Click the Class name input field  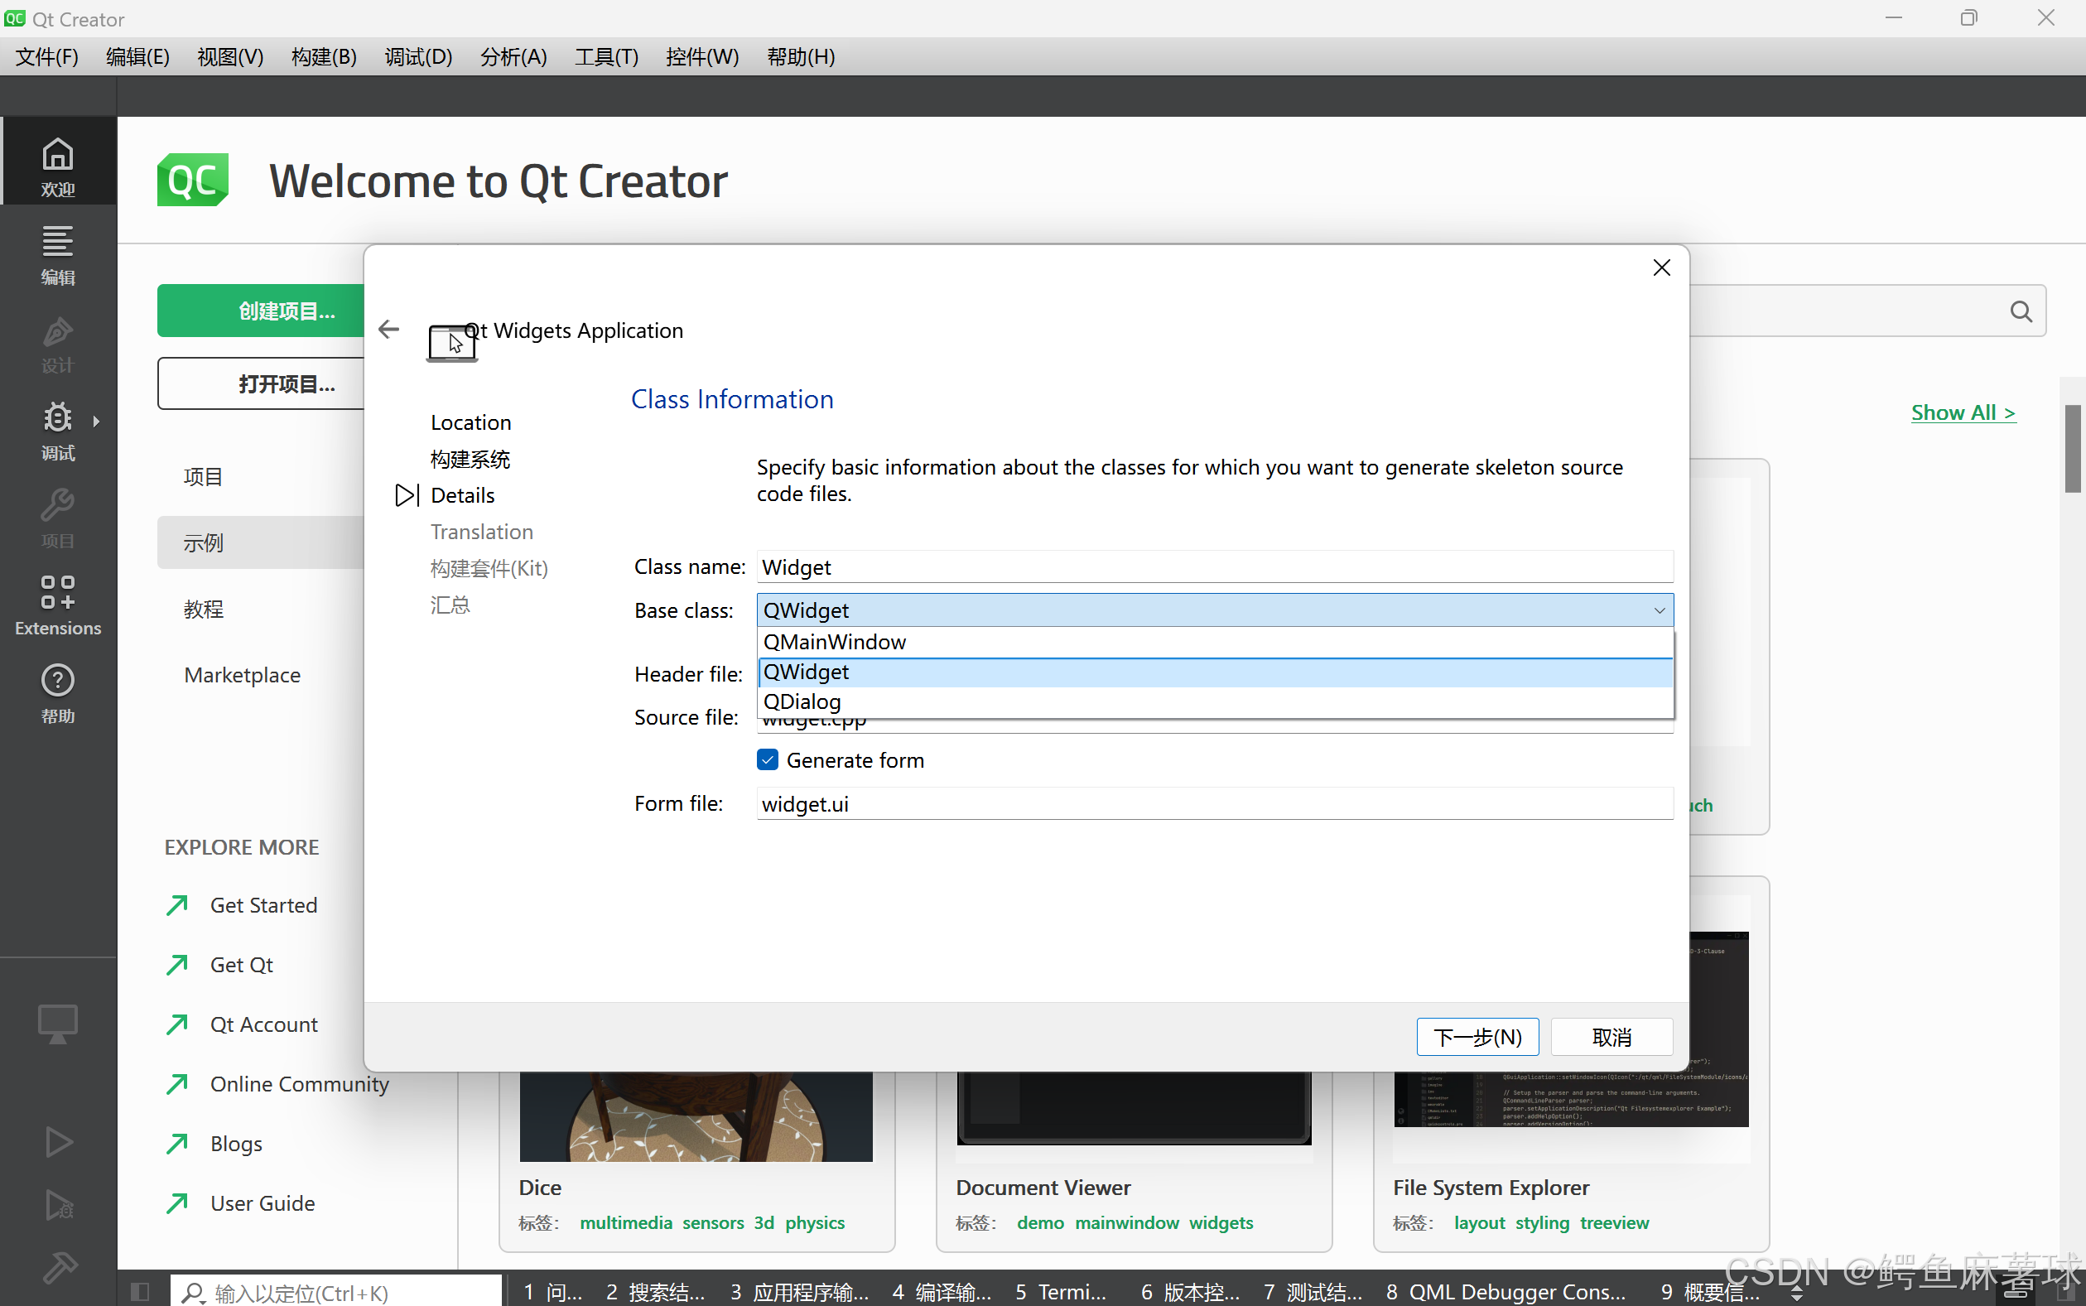click(x=1215, y=566)
